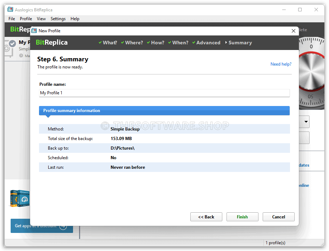Screen dimensions: 329x251
Task: Close the New Profile dialog
Action: point(293,31)
